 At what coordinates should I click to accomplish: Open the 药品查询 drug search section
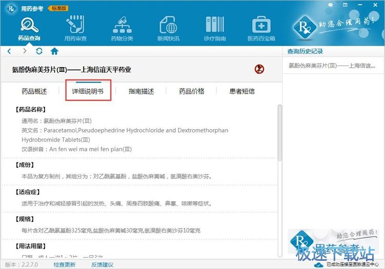[29, 29]
